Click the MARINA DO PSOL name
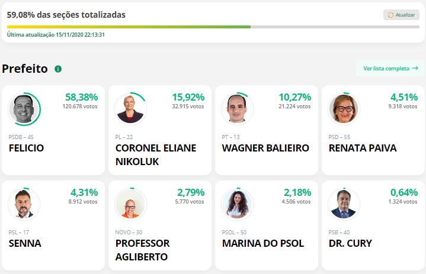The height and width of the screenshot is (274, 426). pyautogui.click(x=263, y=243)
